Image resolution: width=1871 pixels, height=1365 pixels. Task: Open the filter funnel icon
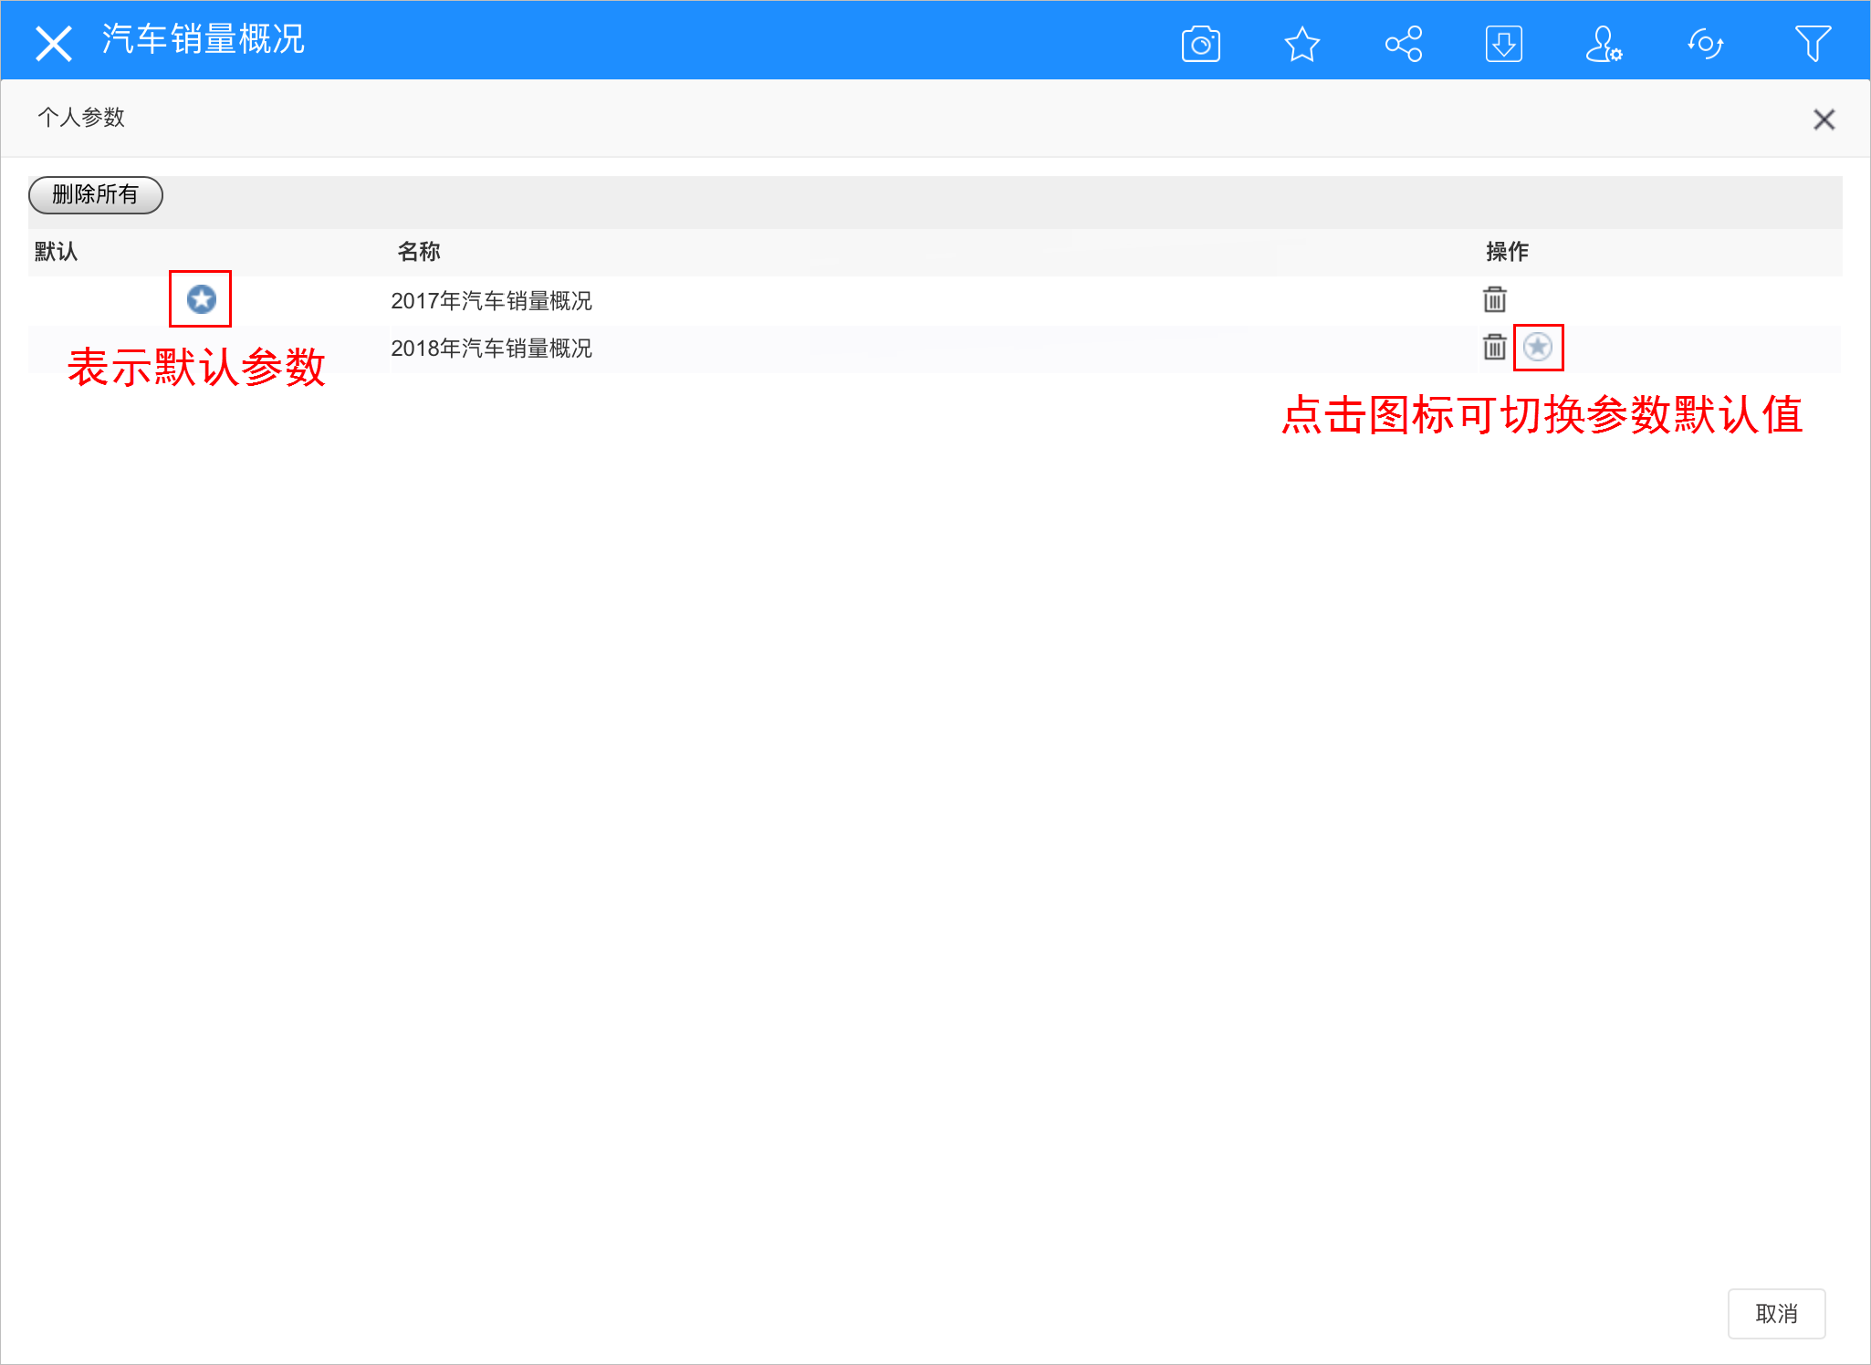pyautogui.click(x=1812, y=43)
